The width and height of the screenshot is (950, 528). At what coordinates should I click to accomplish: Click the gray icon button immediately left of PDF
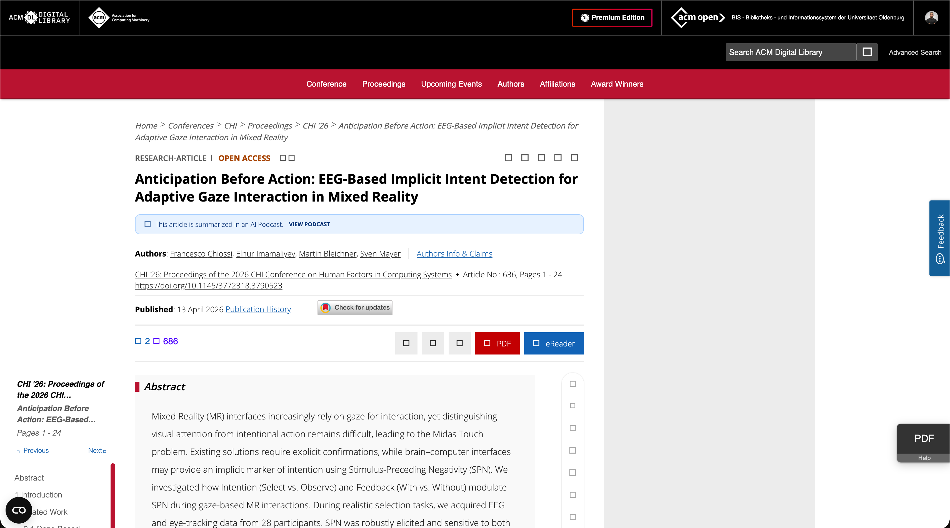[459, 343]
